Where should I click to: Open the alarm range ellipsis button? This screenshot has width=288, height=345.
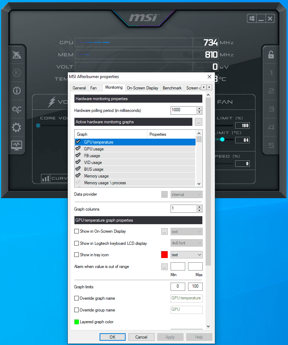[x=165, y=267]
